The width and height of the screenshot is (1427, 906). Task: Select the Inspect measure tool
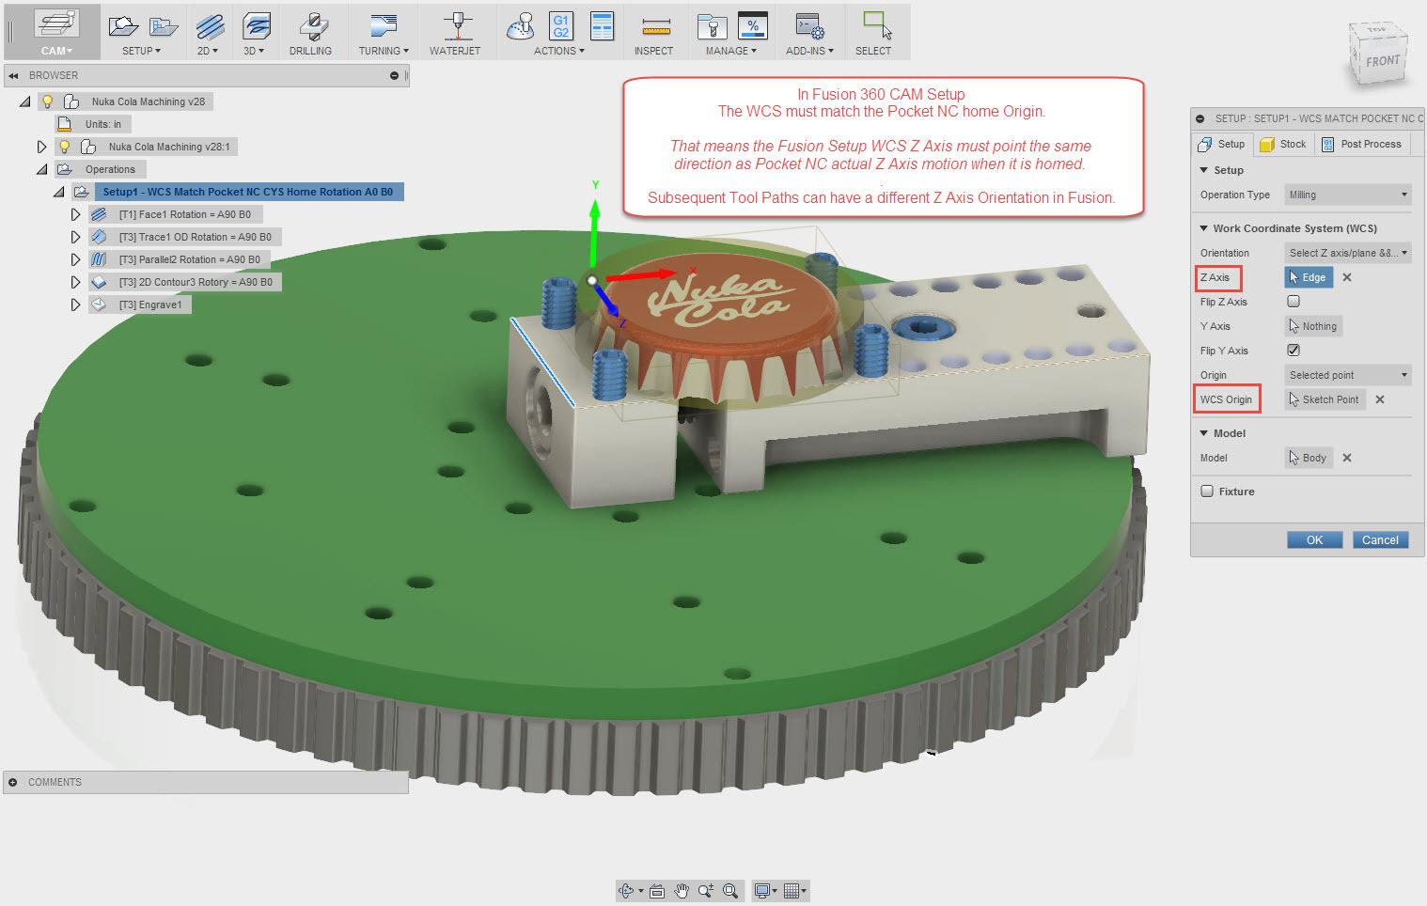pyautogui.click(x=654, y=33)
